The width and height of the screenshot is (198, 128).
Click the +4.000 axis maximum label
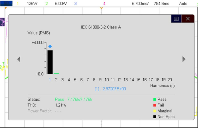point(38,42)
